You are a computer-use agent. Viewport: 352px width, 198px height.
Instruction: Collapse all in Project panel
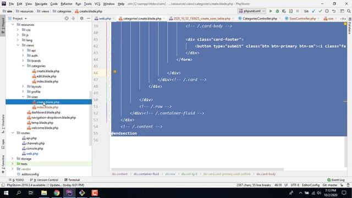73,18
